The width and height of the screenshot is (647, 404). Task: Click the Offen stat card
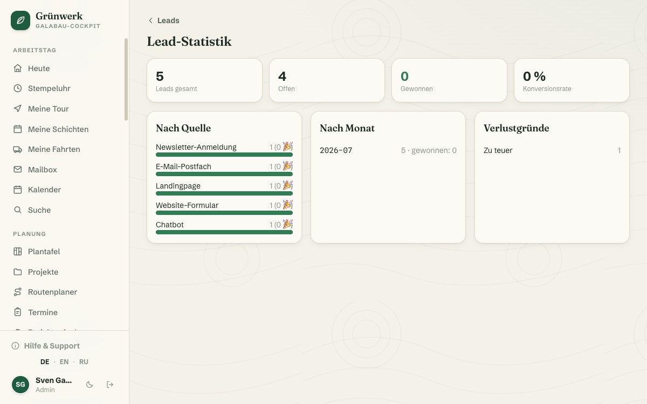click(327, 80)
